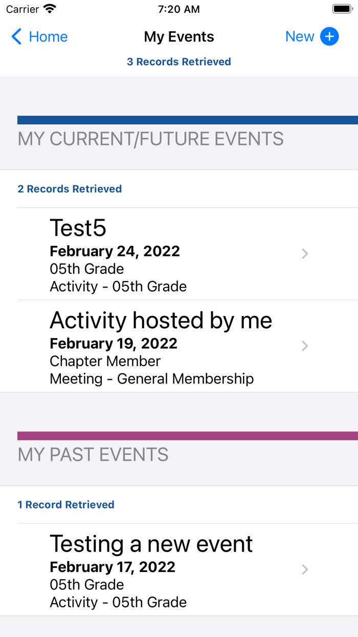
Task: Tap the battery icon in the status bar
Action: (x=342, y=9)
